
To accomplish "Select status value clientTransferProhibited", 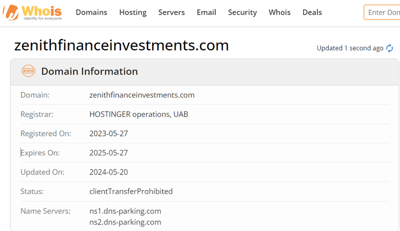I will coord(131,191).
